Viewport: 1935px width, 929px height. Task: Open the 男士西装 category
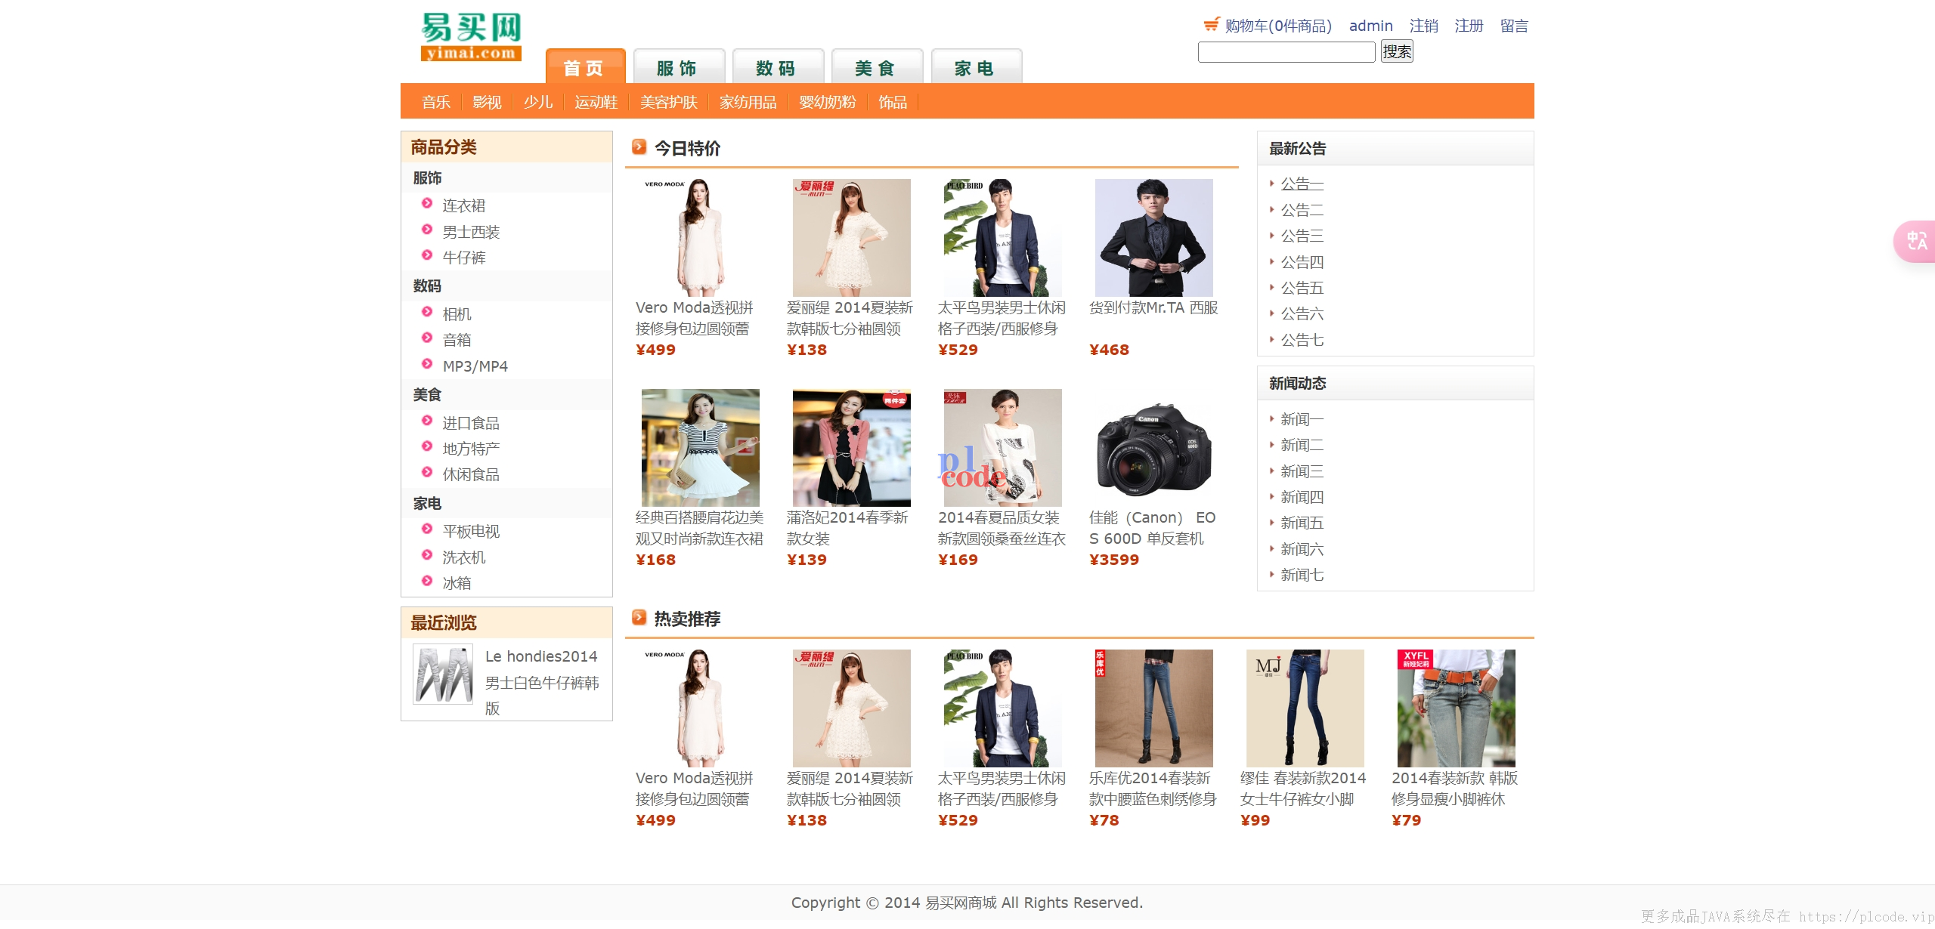pyautogui.click(x=471, y=232)
